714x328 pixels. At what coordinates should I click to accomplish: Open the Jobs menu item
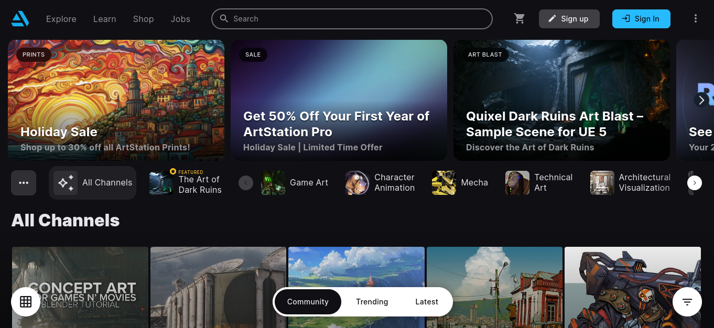(180, 19)
